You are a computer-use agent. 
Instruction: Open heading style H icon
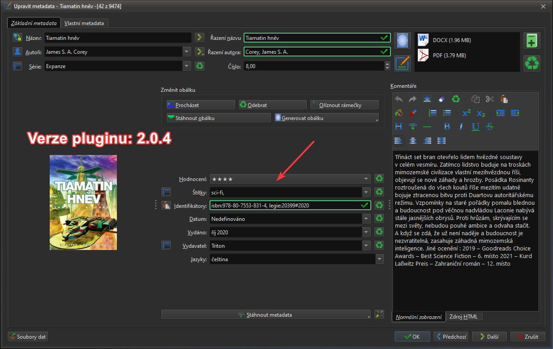coord(399,127)
